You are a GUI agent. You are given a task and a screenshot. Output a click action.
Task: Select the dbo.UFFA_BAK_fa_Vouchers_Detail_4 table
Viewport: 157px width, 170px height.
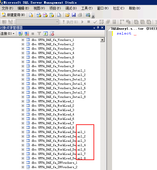pos(59,84)
